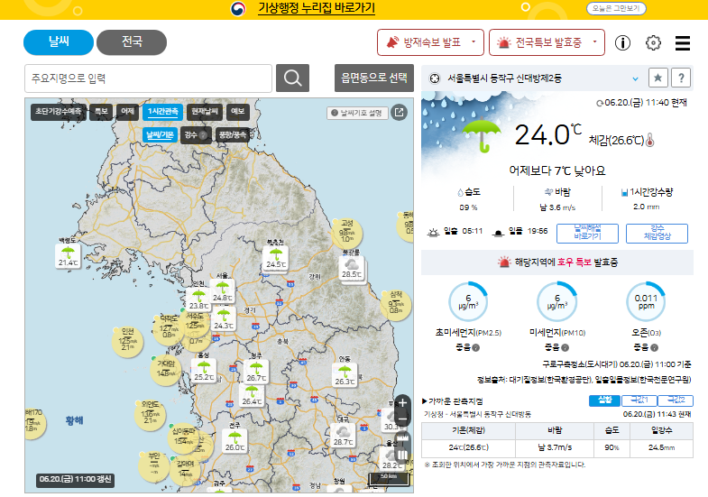The image size is (708, 497).
Task: Expand 방재속보 발표 dropdown
Action: click(x=430, y=42)
